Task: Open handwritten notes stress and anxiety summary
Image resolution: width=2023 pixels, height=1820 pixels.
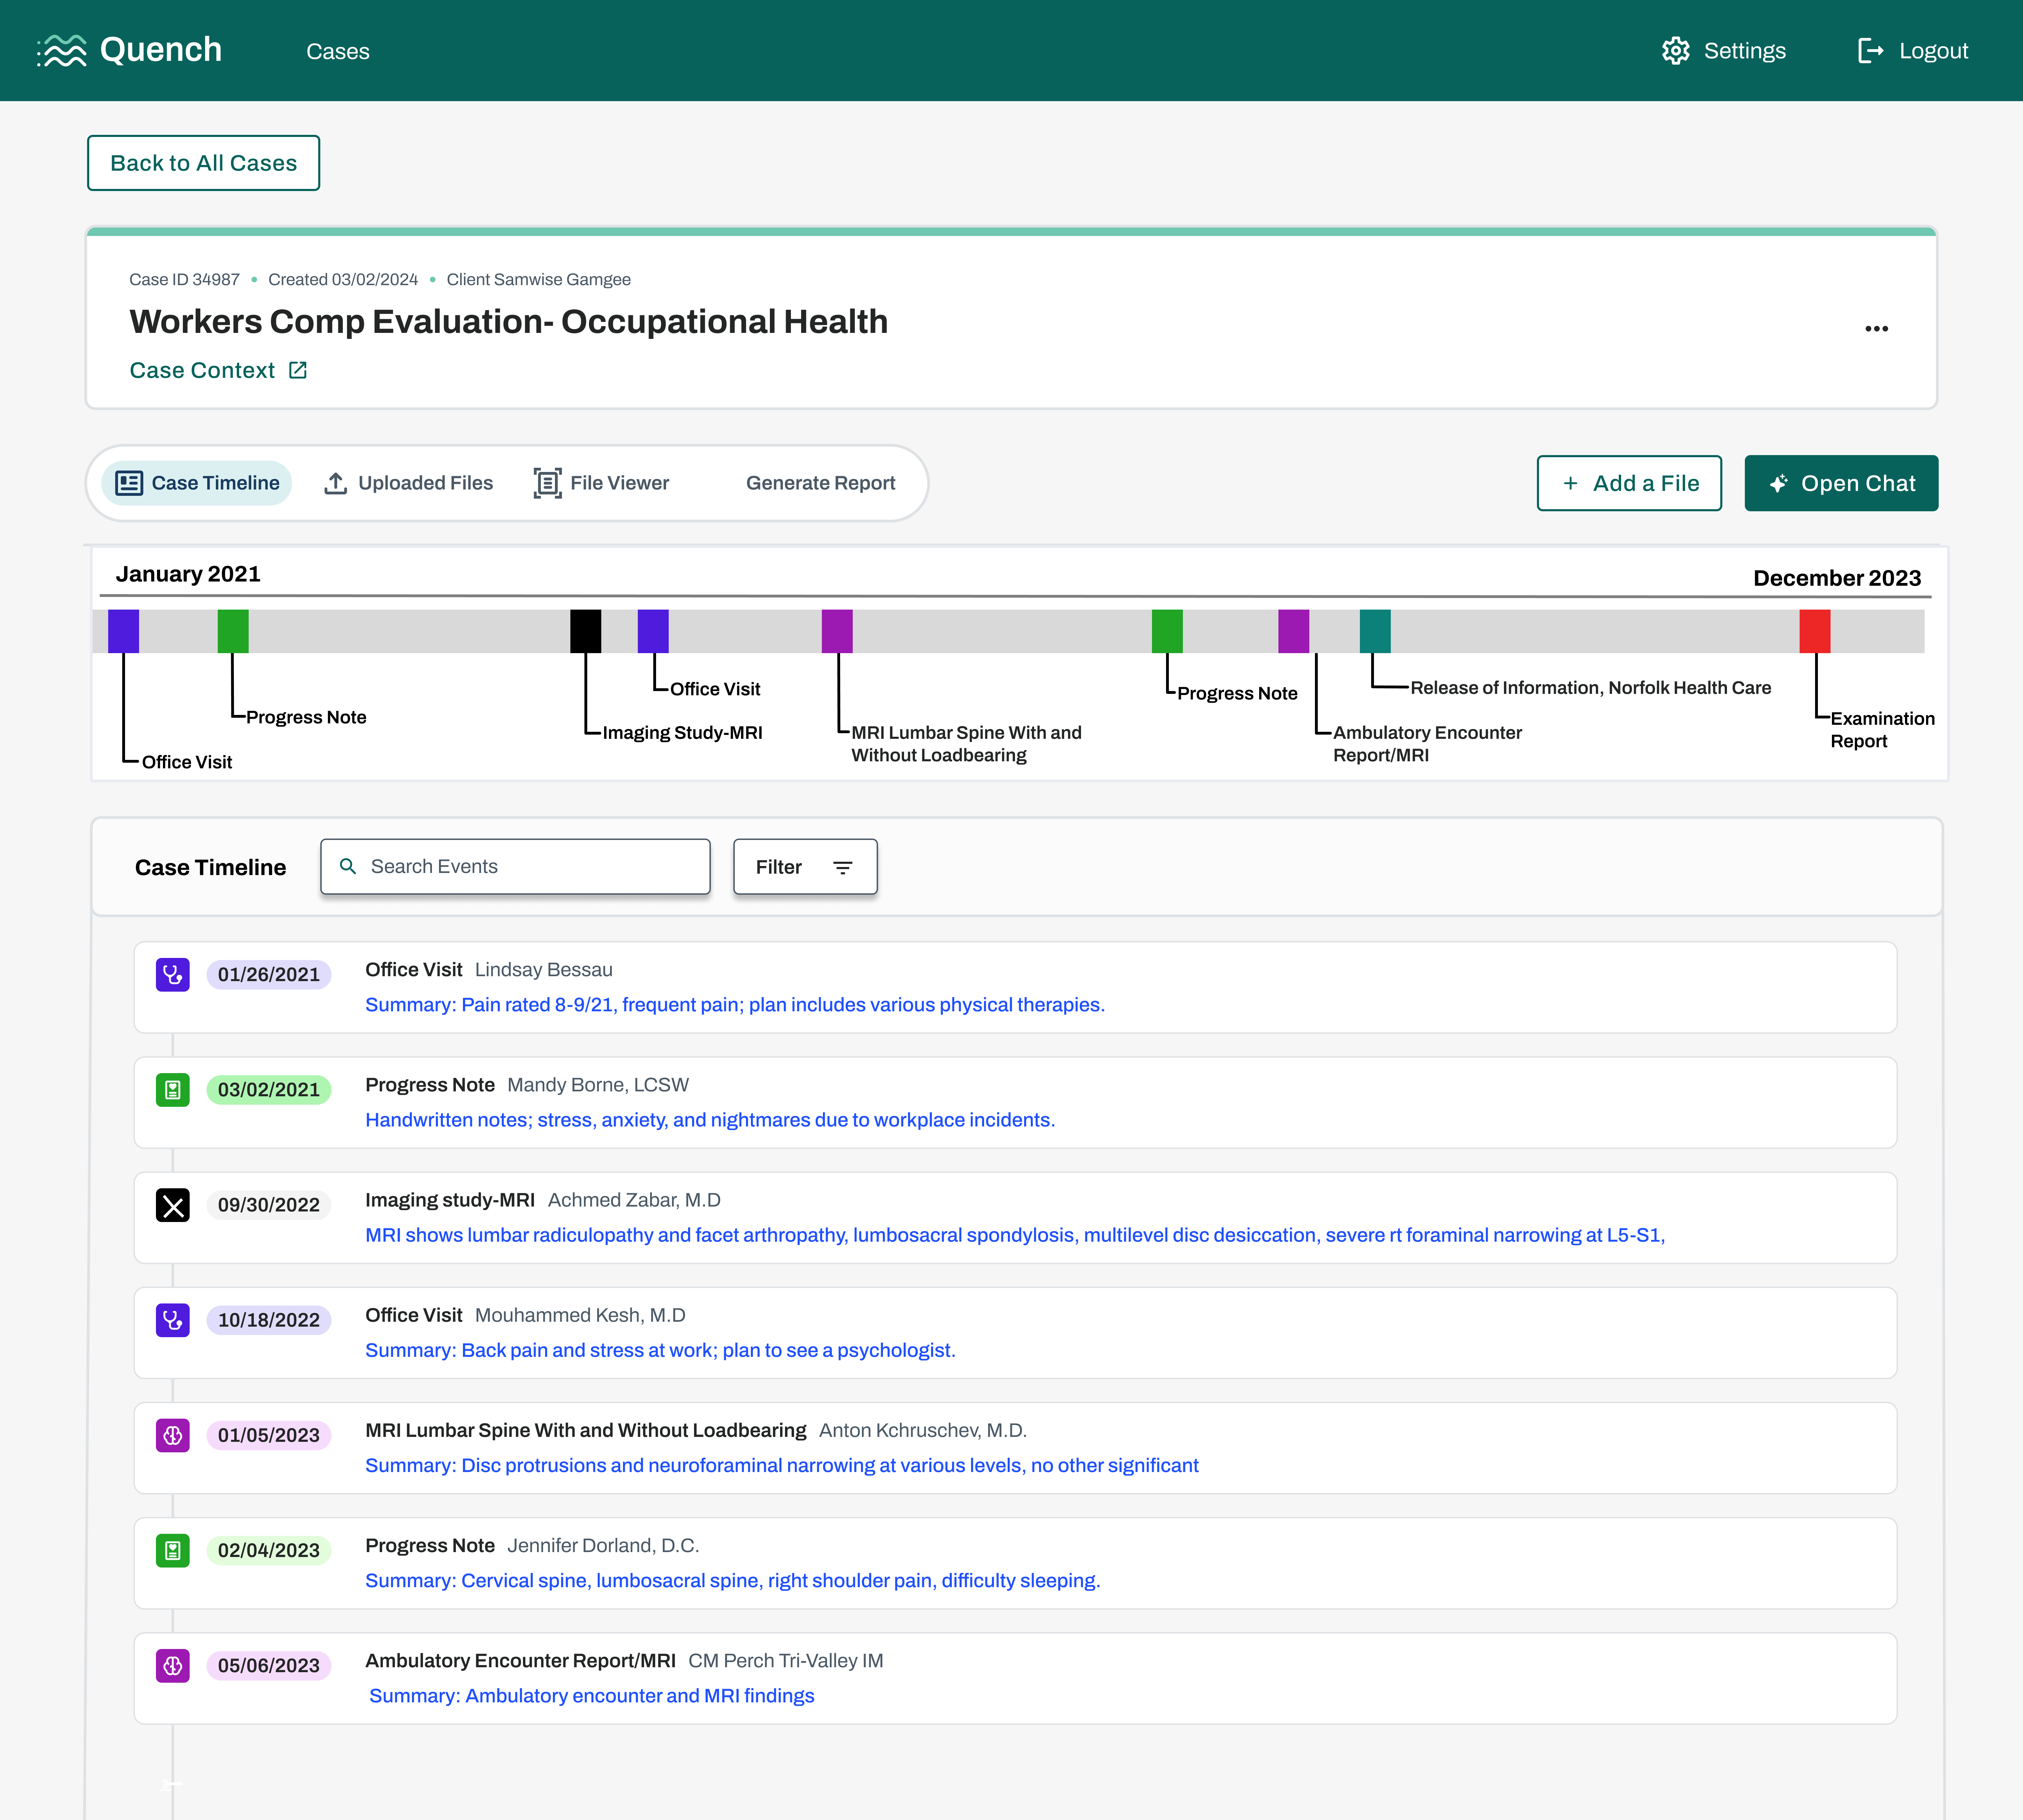Action: (x=710, y=1120)
